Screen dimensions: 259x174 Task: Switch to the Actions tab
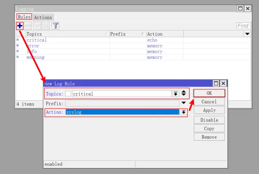point(43,17)
